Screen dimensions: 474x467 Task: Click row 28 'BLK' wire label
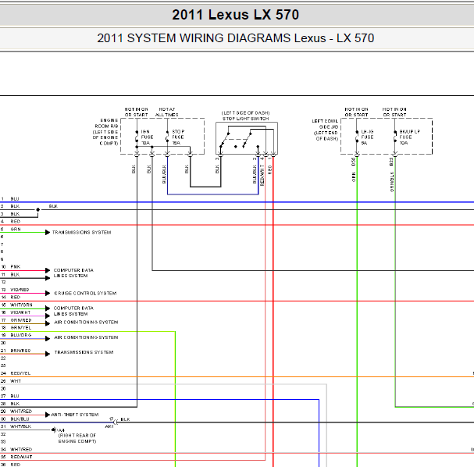tap(15, 404)
